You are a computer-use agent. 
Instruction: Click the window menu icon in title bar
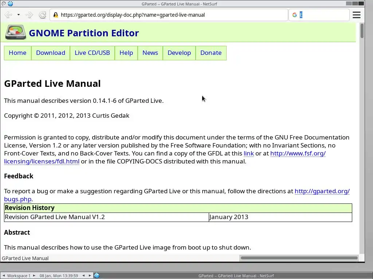4,4
